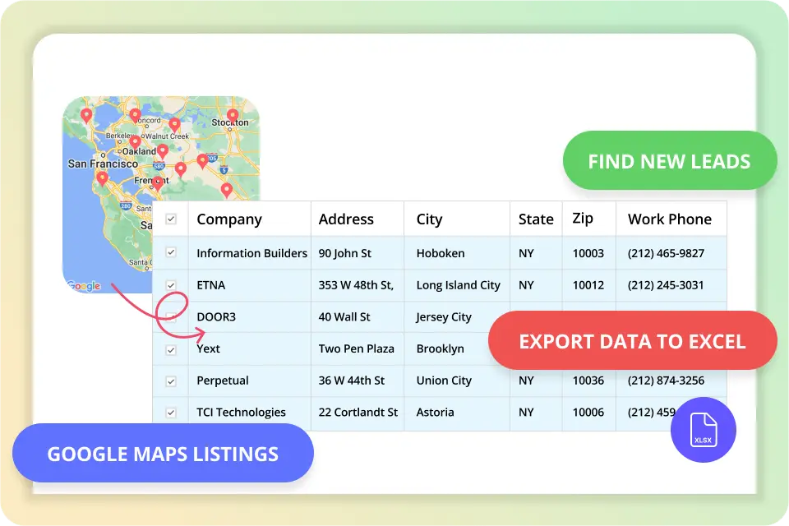The width and height of the screenshot is (789, 526).
Task: Click the San Francisco label on map
Action: tap(103, 164)
